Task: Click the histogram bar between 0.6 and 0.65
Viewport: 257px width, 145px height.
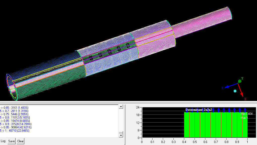Action: pyautogui.click(x=208, y=125)
